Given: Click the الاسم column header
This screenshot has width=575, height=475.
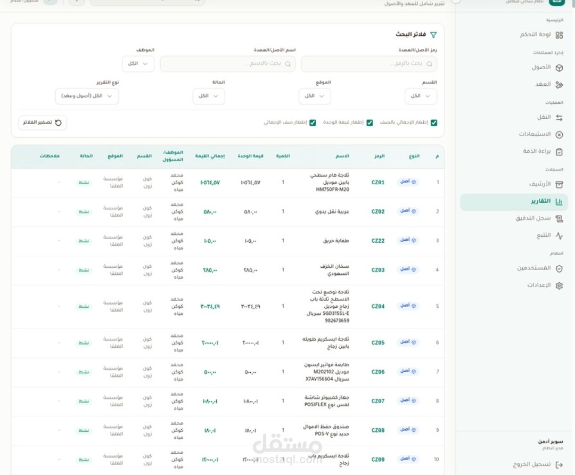Looking at the screenshot, I should 342,156.
